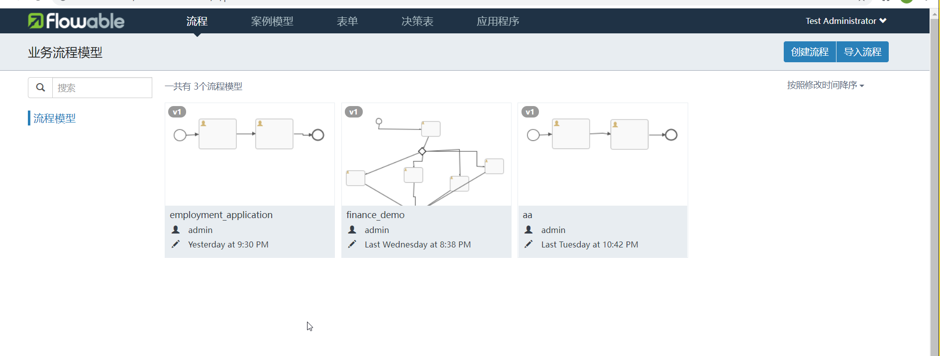940x356 pixels.
Task: Click the pencil edit icon on finance_demo card
Action: coord(352,244)
